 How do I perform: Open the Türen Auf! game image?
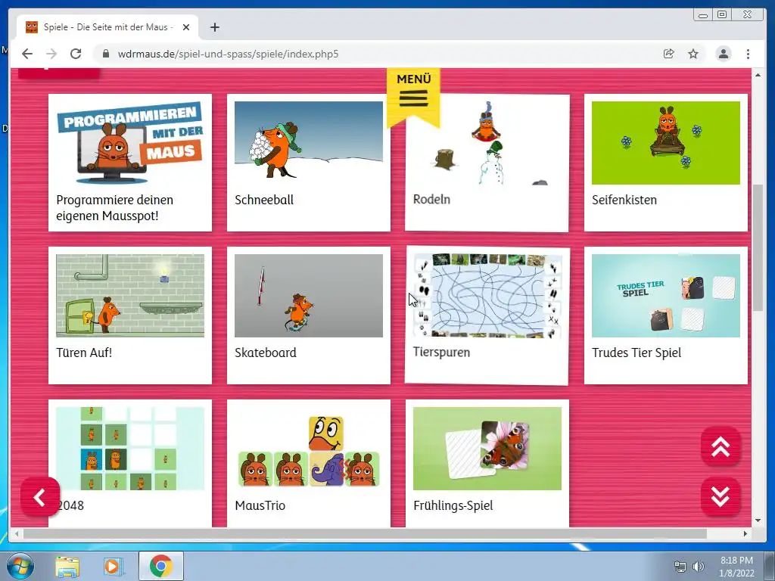tap(130, 296)
